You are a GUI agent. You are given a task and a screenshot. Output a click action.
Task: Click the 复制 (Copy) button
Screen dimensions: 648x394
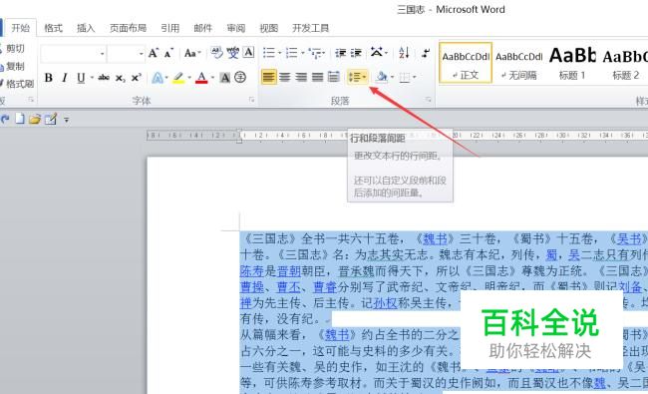tap(12, 66)
